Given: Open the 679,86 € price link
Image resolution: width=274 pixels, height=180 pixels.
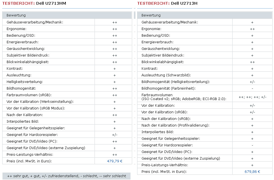Looking at the screenshot, I should point(252,172).
